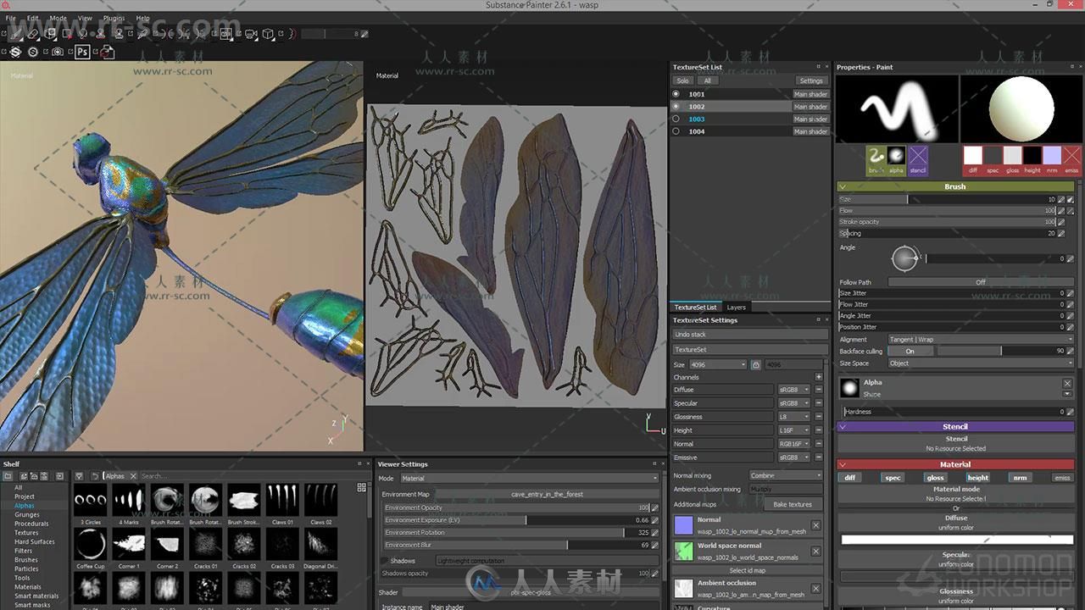Image resolution: width=1085 pixels, height=610 pixels.
Task: Select the alpha property icon
Action: 896,159
